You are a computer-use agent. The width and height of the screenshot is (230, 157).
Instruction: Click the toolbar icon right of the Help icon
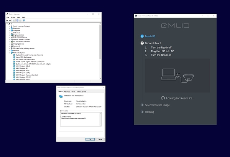point(20,20)
